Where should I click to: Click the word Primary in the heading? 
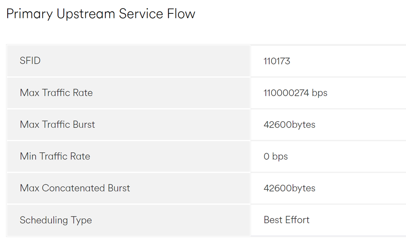tap(30, 15)
